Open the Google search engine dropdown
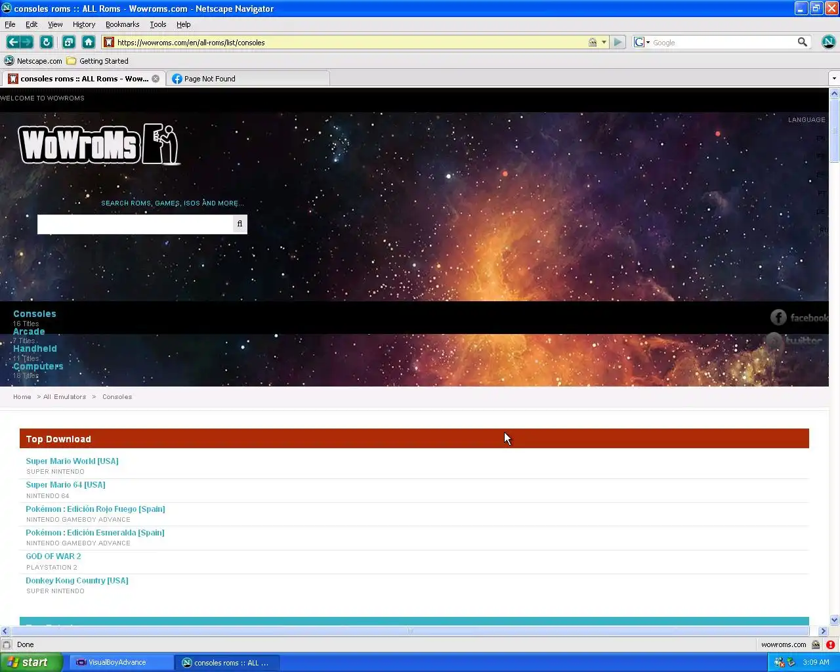The image size is (840, 672). coord(642,42)
